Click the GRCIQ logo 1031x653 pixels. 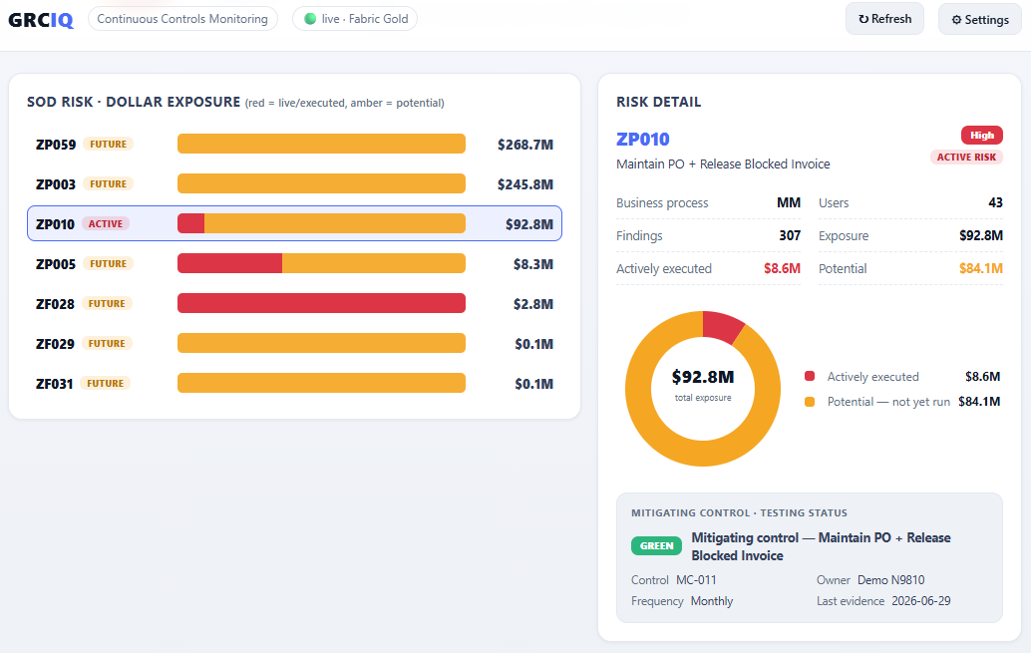click(41, 20)
